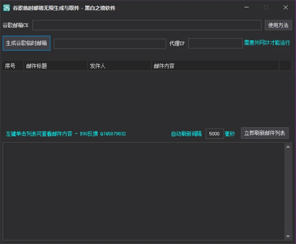296x244 pixels.
Task: Click the 谷歌邮箱CK input field
Action: (147, 25)
